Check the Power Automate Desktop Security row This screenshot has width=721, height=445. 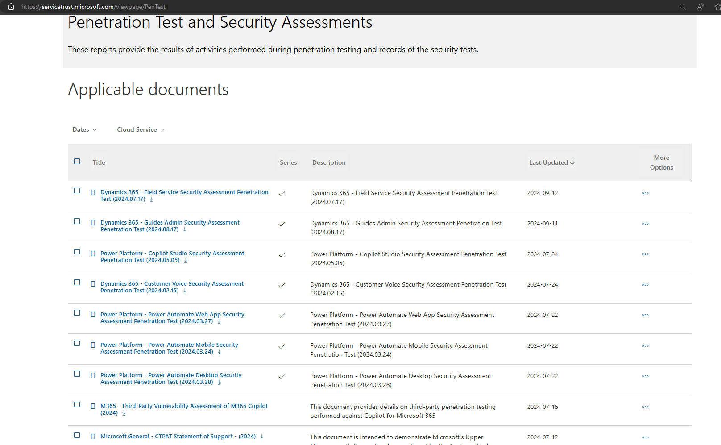click(x=77, y=374)
